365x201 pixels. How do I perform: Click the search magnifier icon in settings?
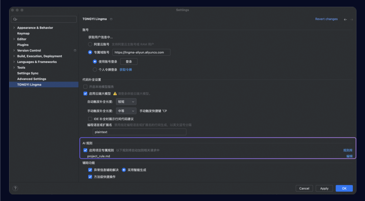click(15, 19)
